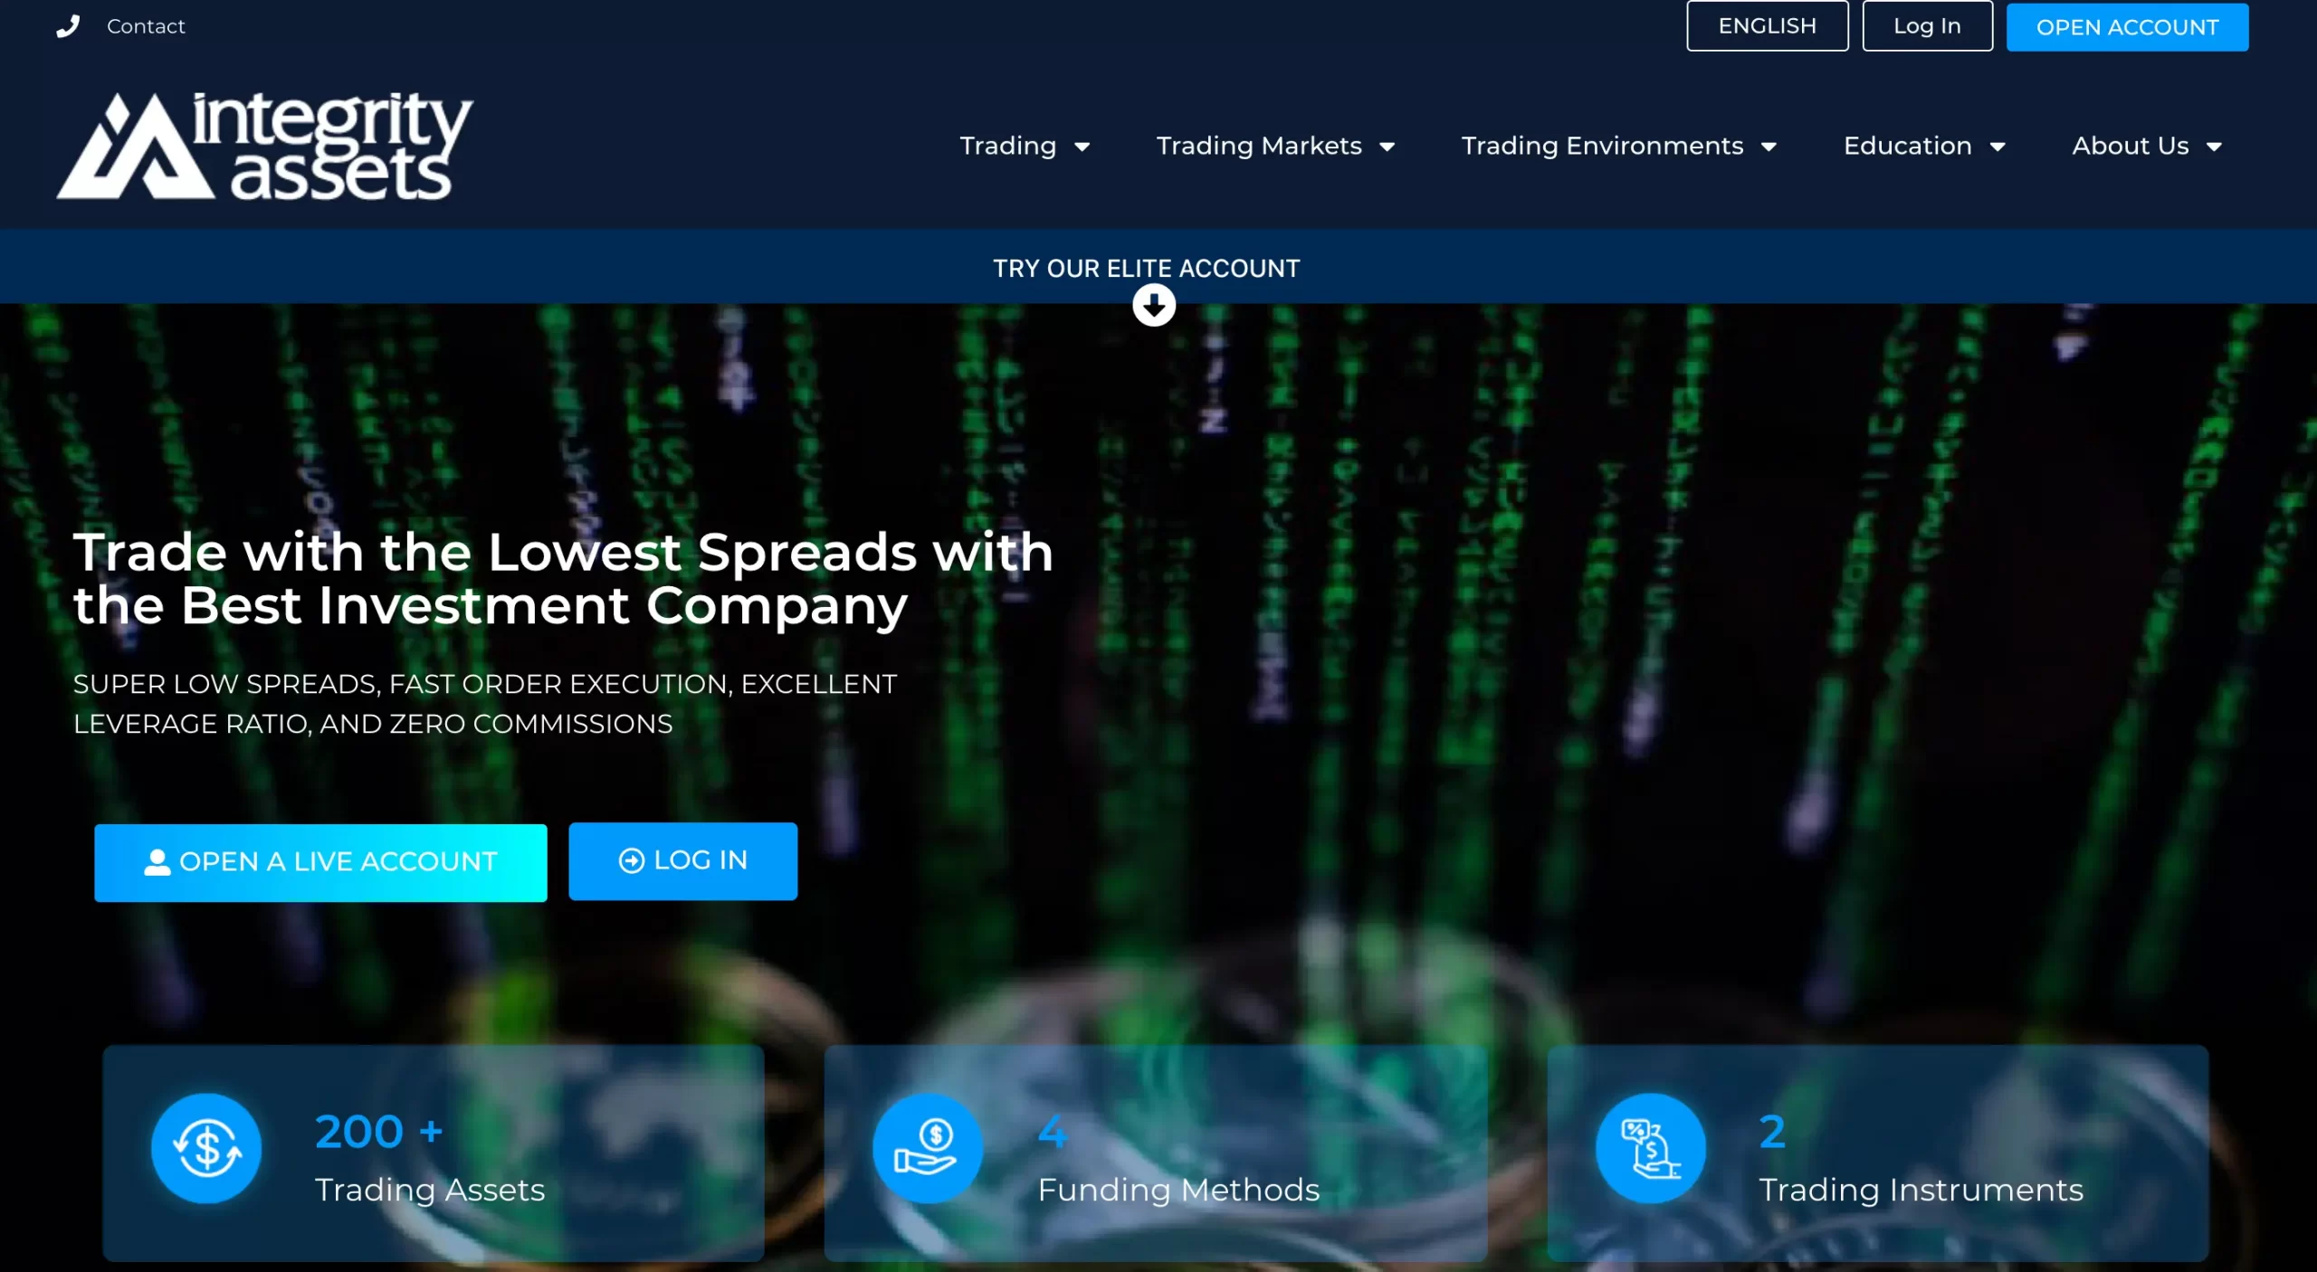Click the 200+ Trading Assets card
The height and width of the screenshot is (1272, 2317).
pyautogui.click(x=434, y=1153)
